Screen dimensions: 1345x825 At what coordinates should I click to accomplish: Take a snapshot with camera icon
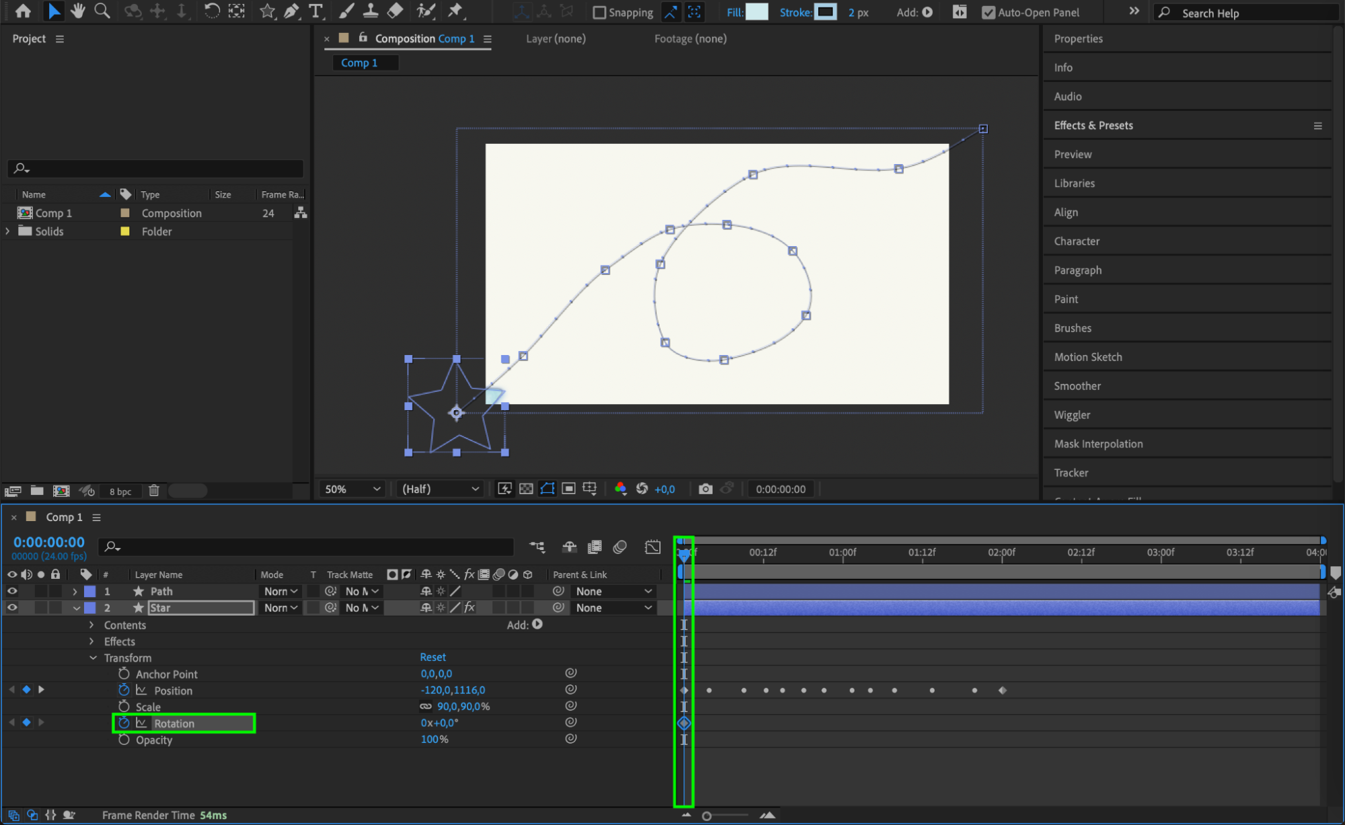pos(704,489)
